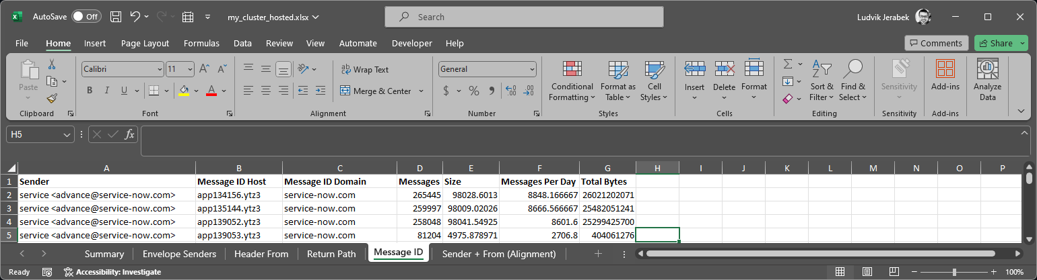Click the Format Painter brush icon
Image resolution: width=1037 pixels, height=280 pixels.
[52, 99]
